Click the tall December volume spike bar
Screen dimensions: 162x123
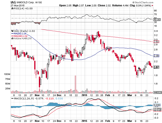click(75, 84)
